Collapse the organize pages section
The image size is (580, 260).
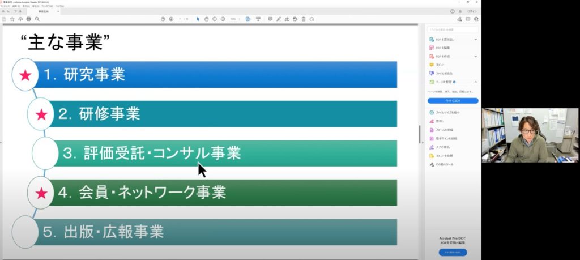pyautogui.click(x=475, y=82)
